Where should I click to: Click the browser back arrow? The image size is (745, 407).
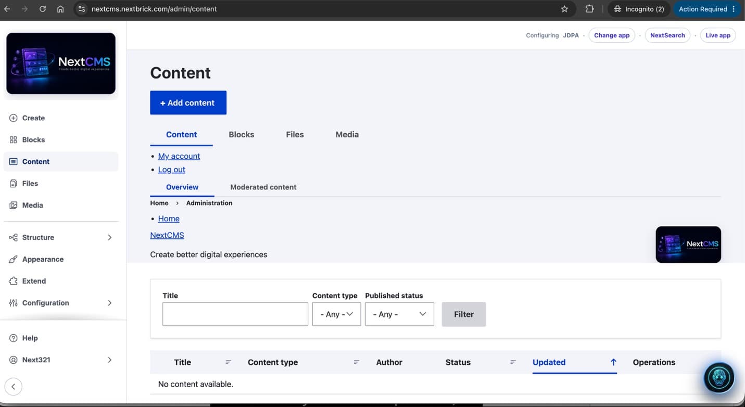[7, 9]
